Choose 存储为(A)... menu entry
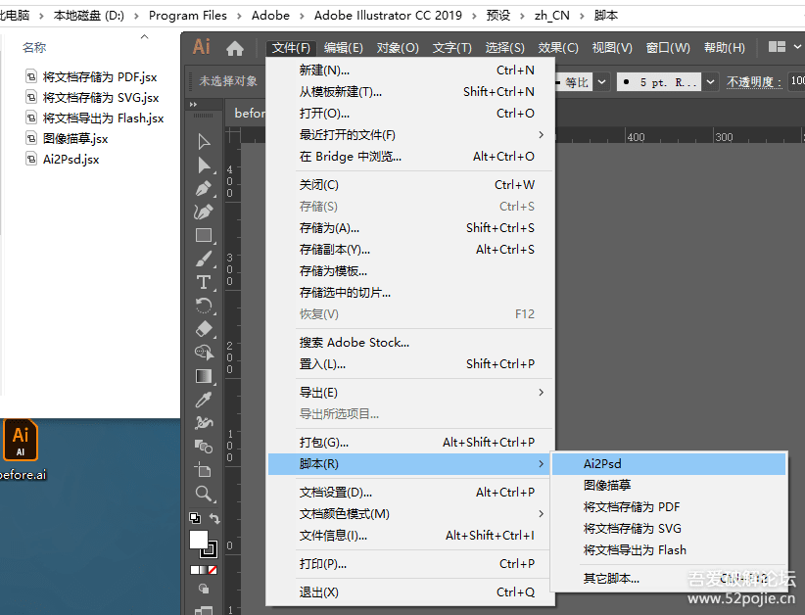This screenshot has height=615, width=805. (410, 228)
